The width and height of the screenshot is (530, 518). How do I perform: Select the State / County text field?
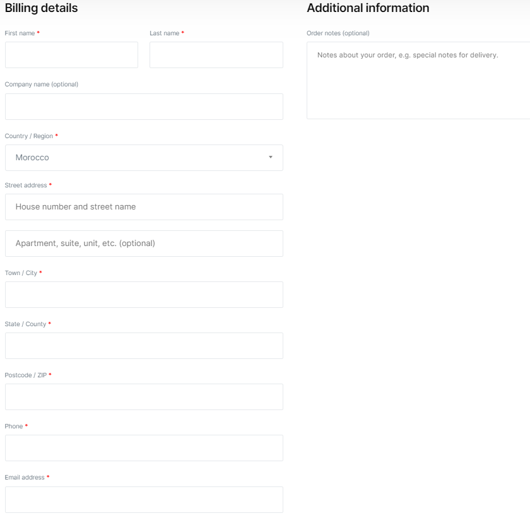tap(144, 346)
